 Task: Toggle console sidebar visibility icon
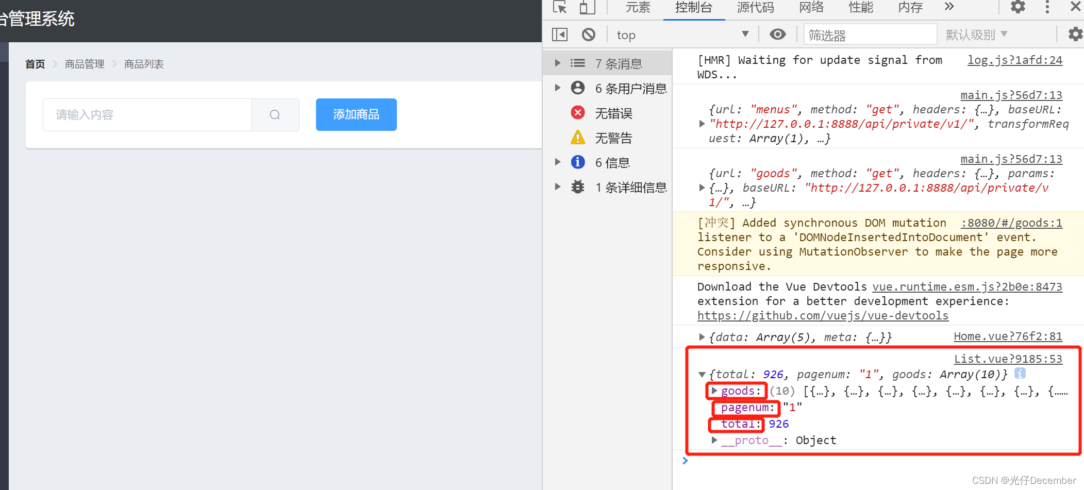(x=560, y=35)
